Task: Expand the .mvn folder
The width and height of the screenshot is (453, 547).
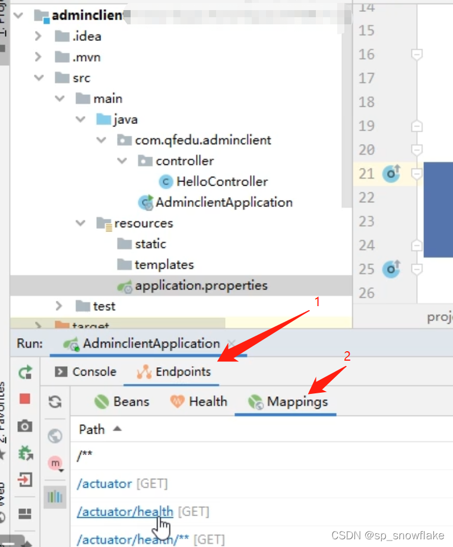Action: click(39, 57)
